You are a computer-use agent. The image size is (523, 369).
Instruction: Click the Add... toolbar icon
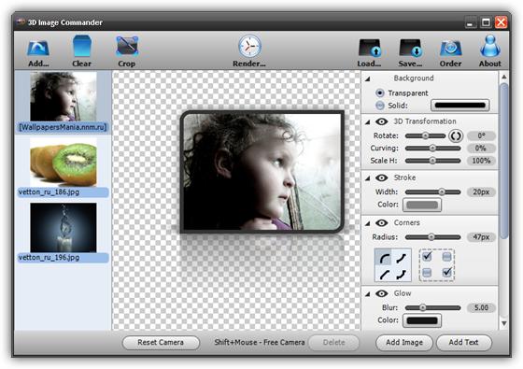tap(38, 48)
